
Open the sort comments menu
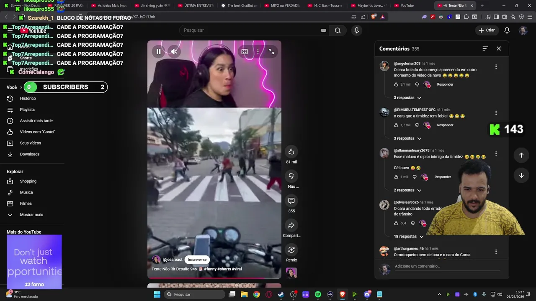pyautogui.click(x=485, y=48)
